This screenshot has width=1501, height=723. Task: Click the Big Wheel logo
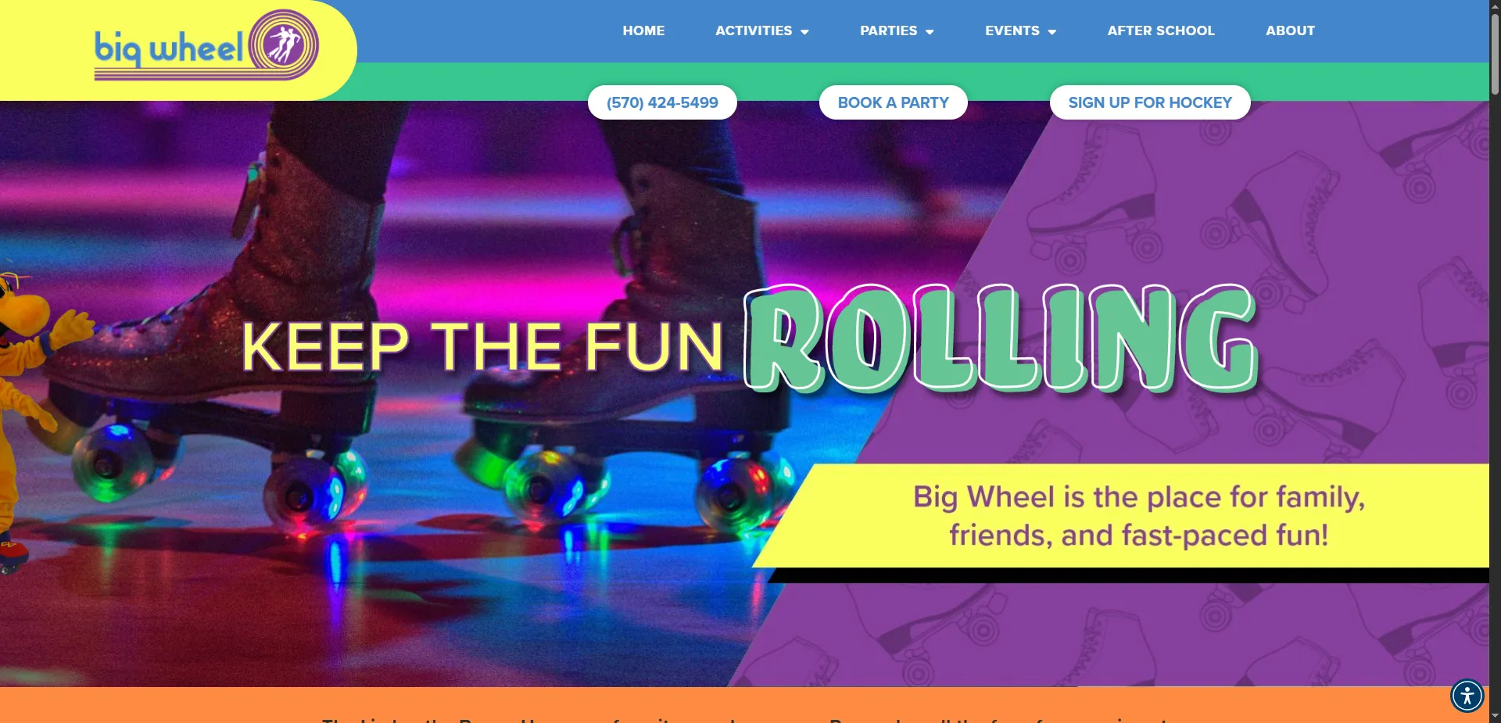(x=206, y=45)
